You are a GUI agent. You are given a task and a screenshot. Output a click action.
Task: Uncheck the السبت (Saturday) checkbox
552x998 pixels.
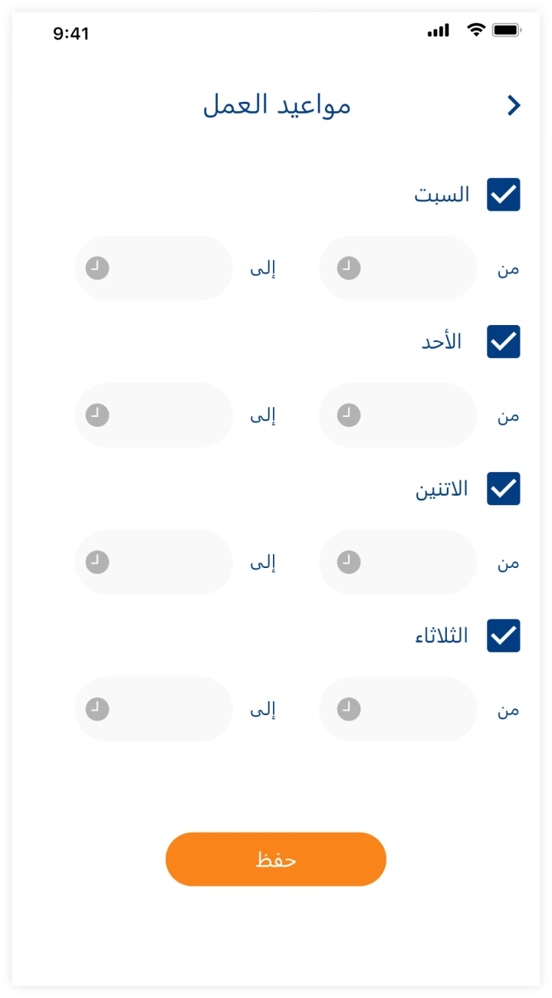(x=504, y=195)
